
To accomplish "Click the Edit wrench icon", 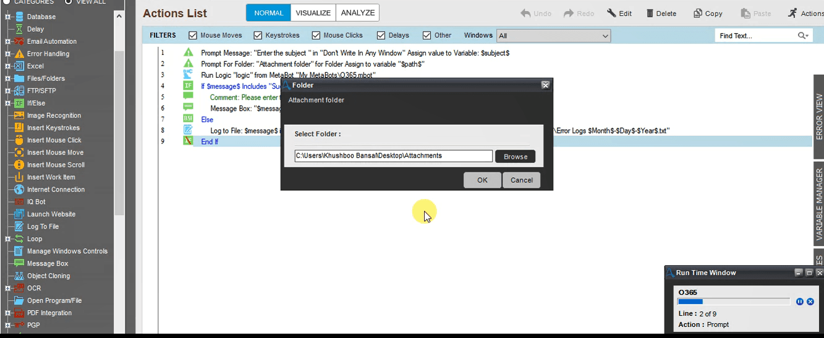I will 611,14.
